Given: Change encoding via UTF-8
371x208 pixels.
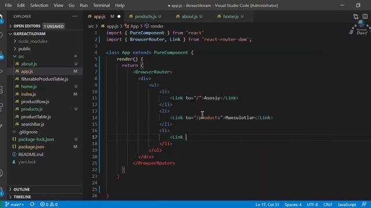Looking at the screenshot, I should pos(312,205).
